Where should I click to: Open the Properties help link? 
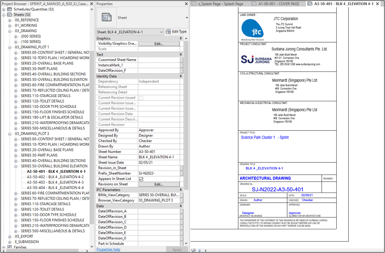tap(108, 249)
